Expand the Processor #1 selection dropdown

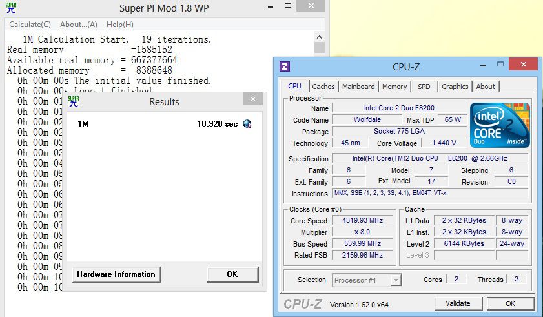(x=396, y=280)
